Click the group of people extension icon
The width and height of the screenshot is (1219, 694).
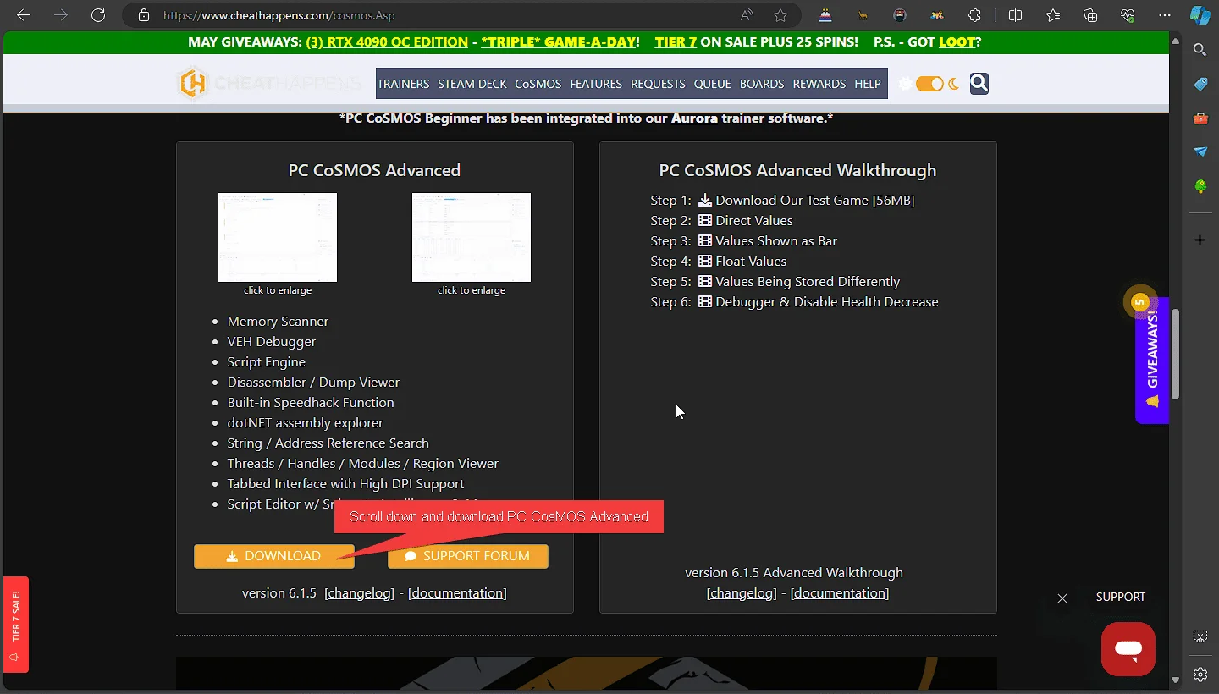click(937, 15)
